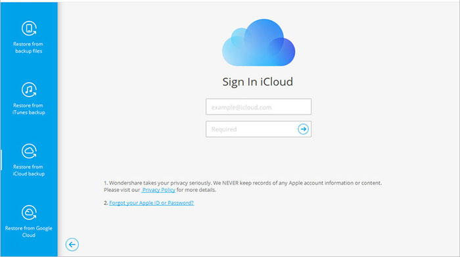Select Restore from iCloud backup icon
The image size is (460, 257).
pyautogui.click(x=29, y=151)
